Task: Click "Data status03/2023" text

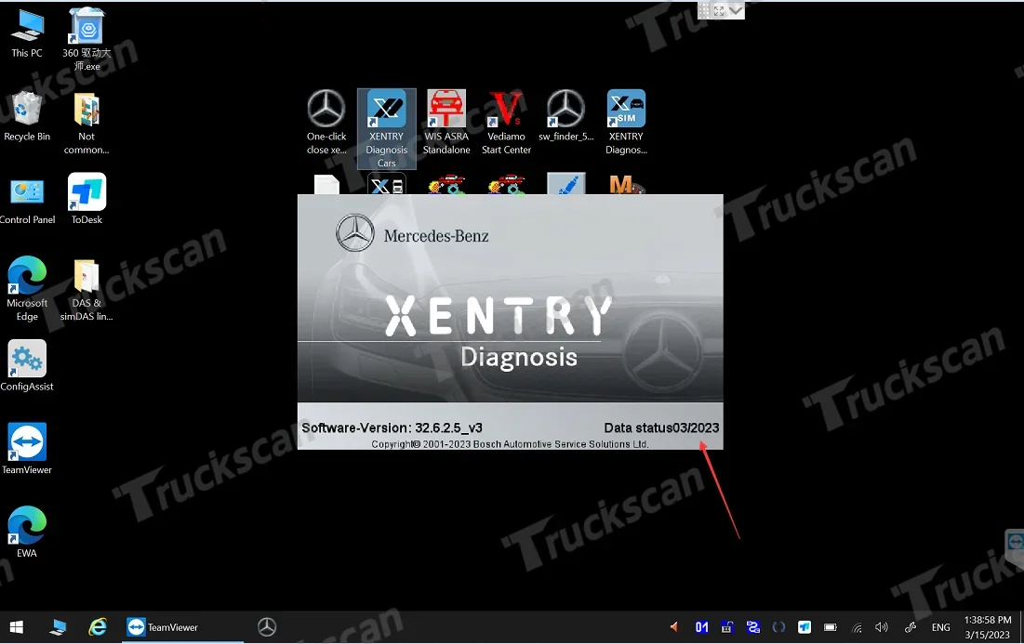Action: coord(661,428)
